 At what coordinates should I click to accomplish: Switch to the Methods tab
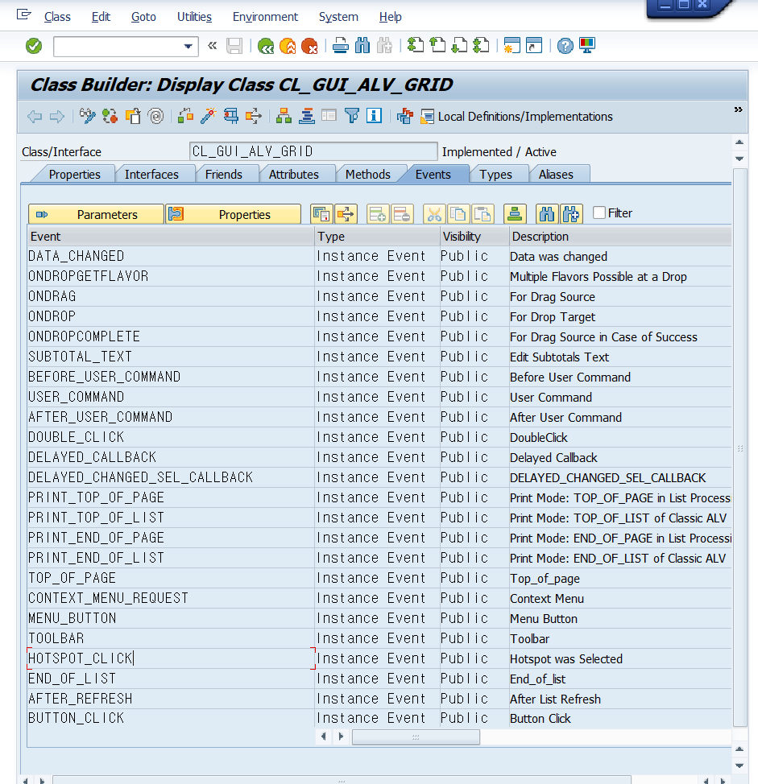368,175
